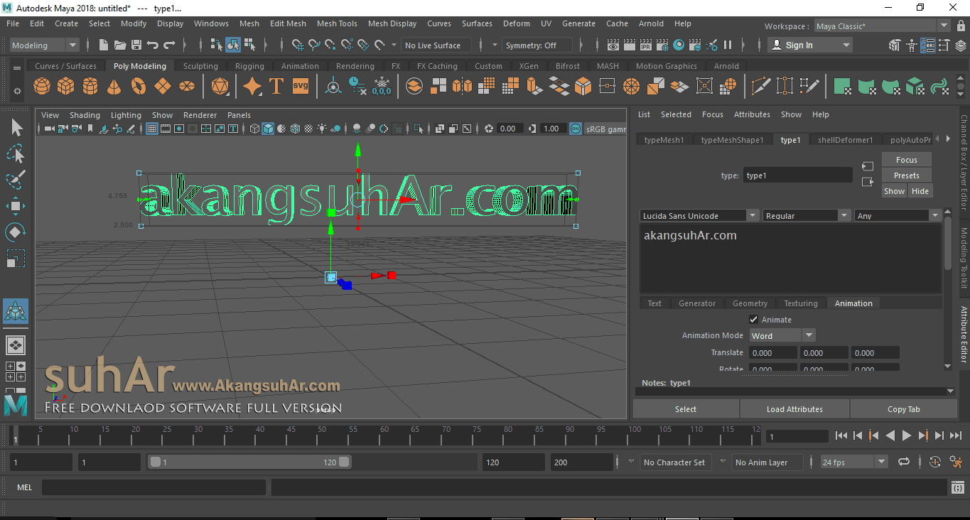The height and width of the screenshot is (520, 970).
Task: Toggle the Animate checkbox
Action: (754, 320)
